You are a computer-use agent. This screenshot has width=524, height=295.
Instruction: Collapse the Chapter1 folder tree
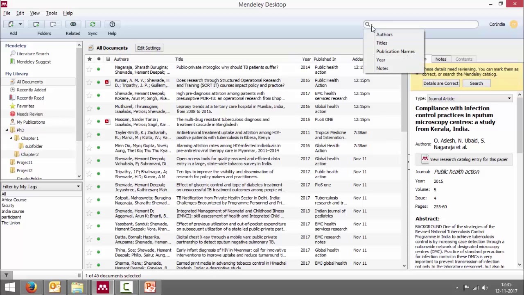click(x=11, y=138)
